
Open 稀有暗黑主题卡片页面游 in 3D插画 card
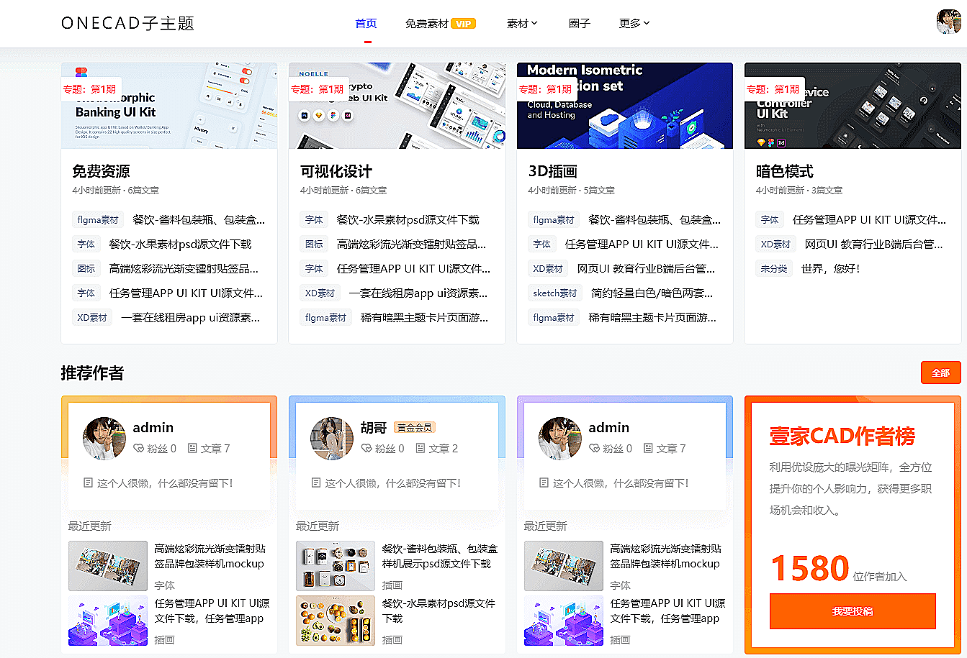pos(652,318)
